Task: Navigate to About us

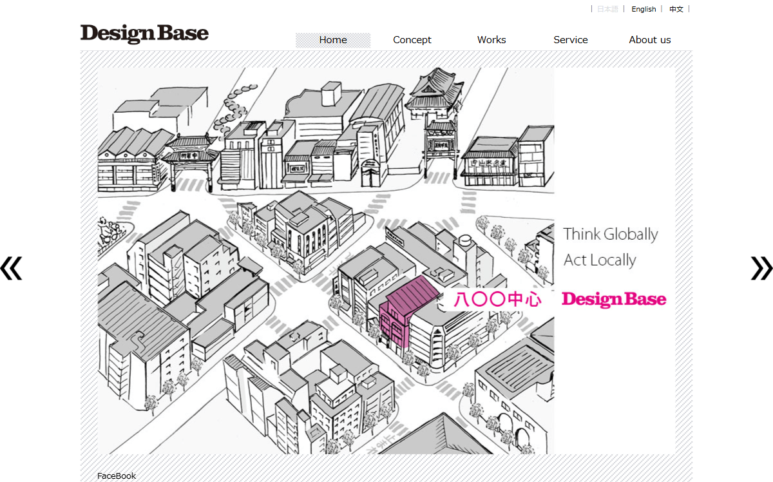Action: click(650, 40)
